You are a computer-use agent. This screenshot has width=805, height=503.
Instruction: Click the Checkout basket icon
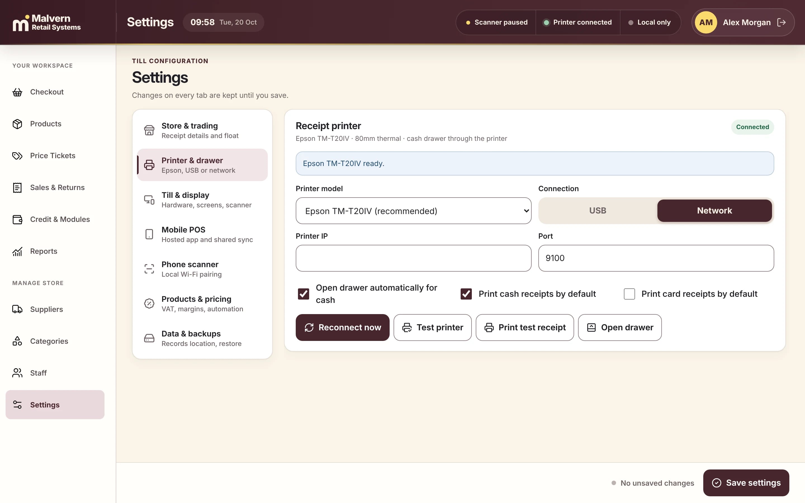[17, 92]
